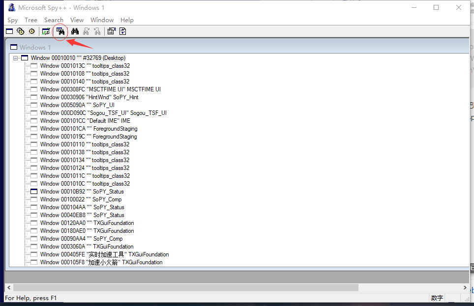Select Window 00180AE0 TXGuiFoundation row

[87, 231]
